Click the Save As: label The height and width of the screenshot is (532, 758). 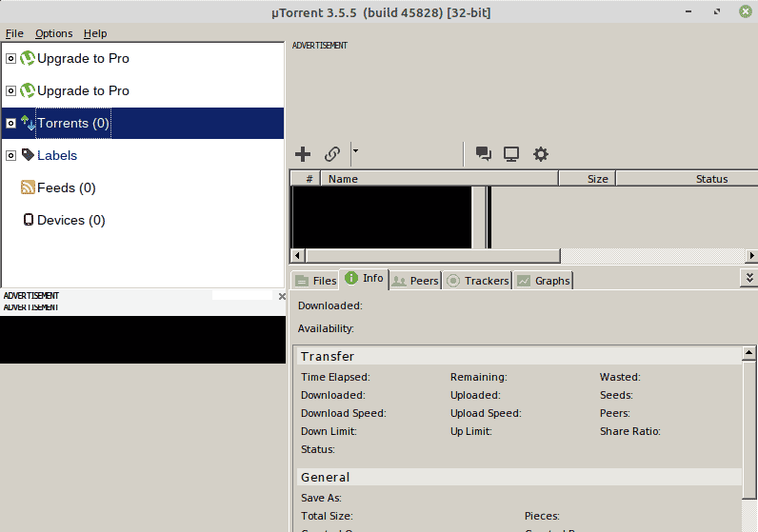[x=321, y=498]
